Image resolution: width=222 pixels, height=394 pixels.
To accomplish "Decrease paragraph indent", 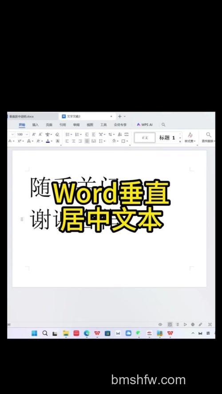I will (87, 134).
